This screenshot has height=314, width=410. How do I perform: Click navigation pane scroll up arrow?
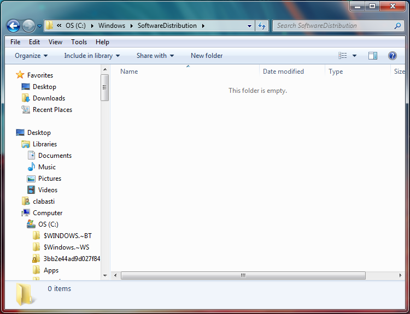tap(105, 69)
